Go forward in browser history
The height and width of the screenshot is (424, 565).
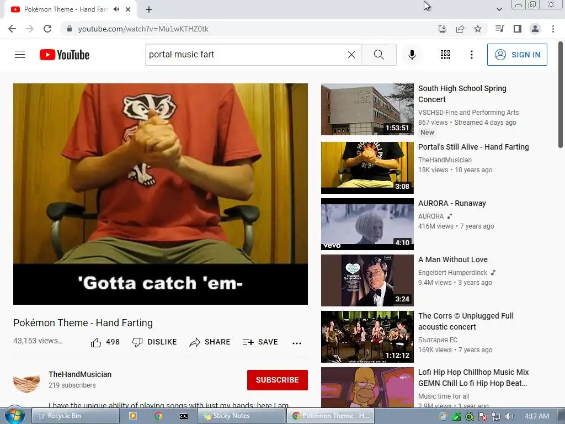tap(30, 29)
